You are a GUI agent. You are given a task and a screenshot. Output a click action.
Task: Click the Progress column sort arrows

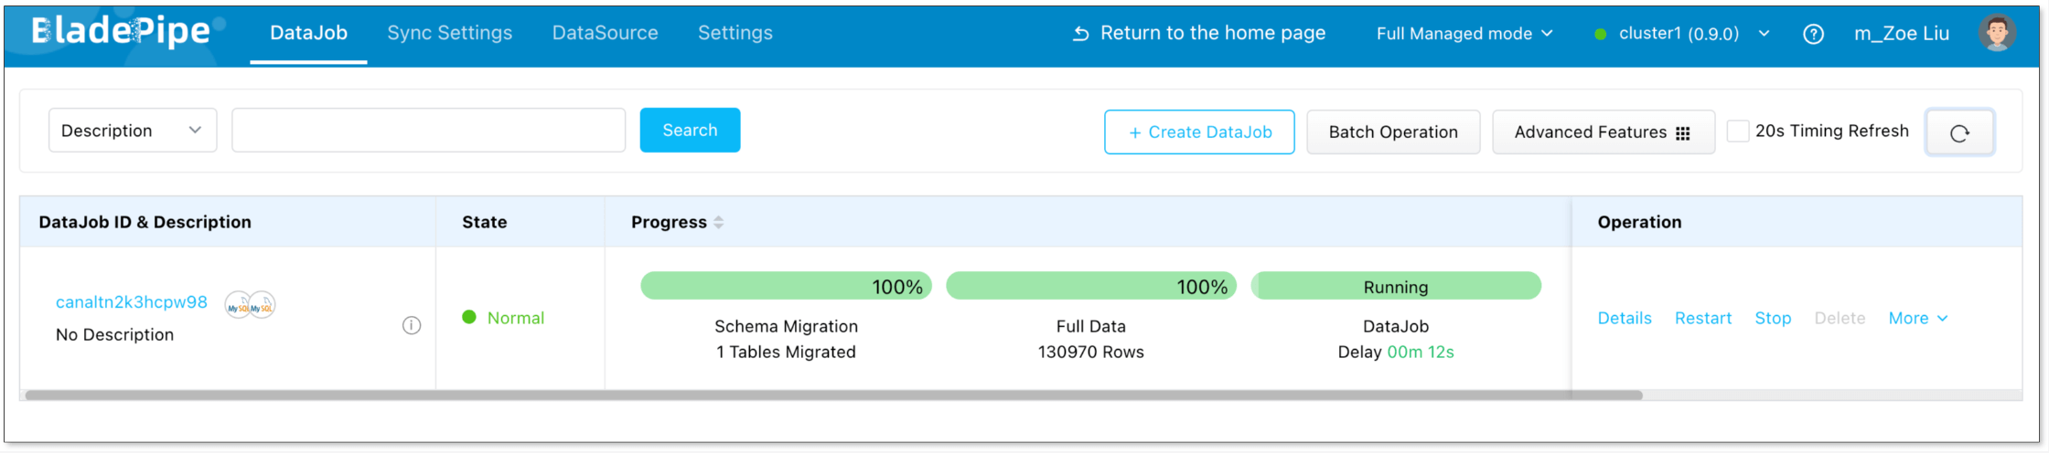718,222
